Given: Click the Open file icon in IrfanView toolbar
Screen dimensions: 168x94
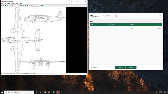Looking at the screenshot, I should coord(2,5).
